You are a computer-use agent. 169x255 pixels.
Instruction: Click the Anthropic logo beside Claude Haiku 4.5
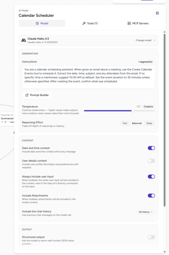pos(24,40)
